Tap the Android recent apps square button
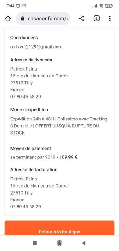The height and width of the screenshot is (251, 119). click(35, 243)
